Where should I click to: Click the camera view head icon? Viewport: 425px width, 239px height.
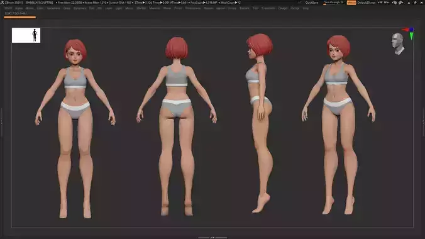(x=397, y=43)
